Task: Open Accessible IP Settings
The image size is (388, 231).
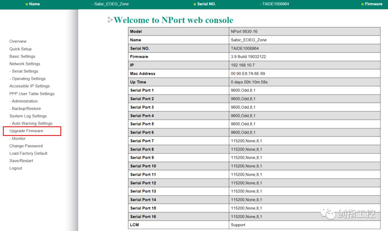Action: [x=29, y=86]
